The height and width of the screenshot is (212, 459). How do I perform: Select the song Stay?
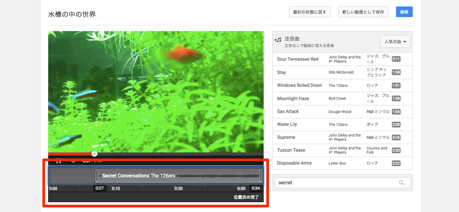[x=281, y=72]
